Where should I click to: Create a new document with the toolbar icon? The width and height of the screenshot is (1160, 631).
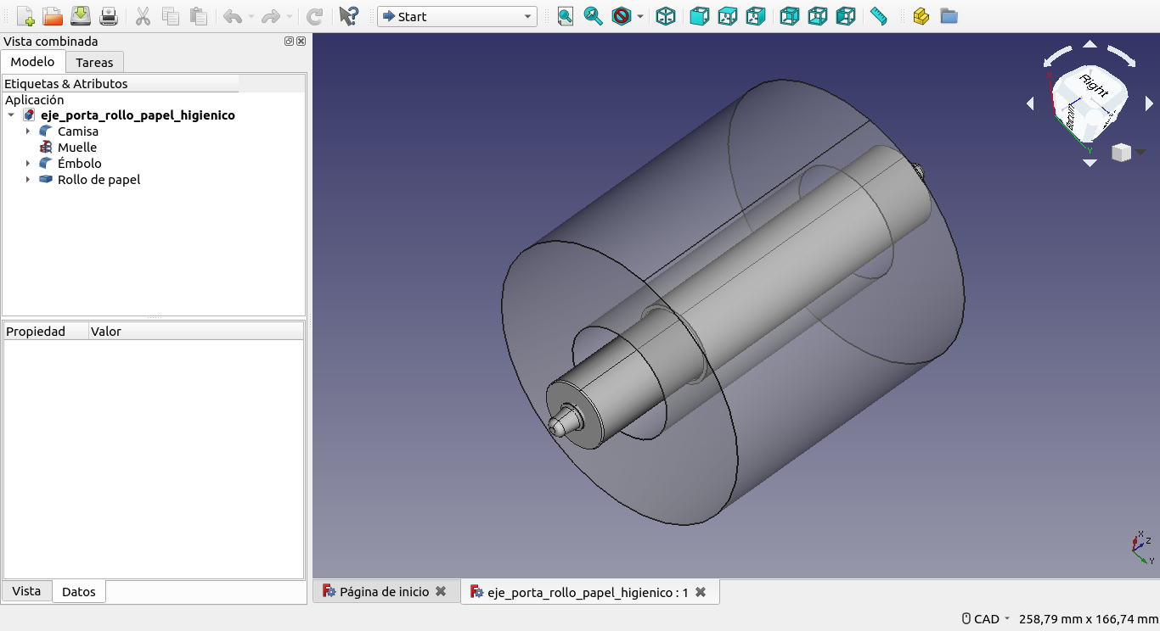point(25,16)
